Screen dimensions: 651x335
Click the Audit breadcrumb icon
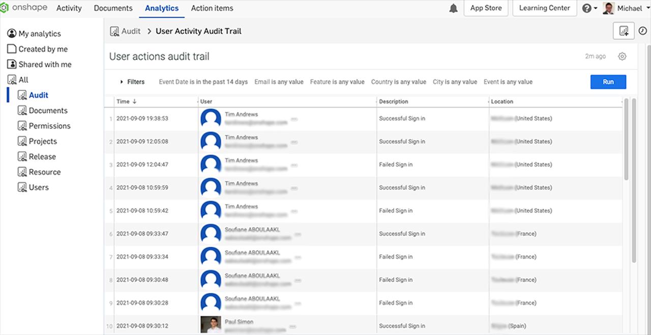tap(115, 31)
